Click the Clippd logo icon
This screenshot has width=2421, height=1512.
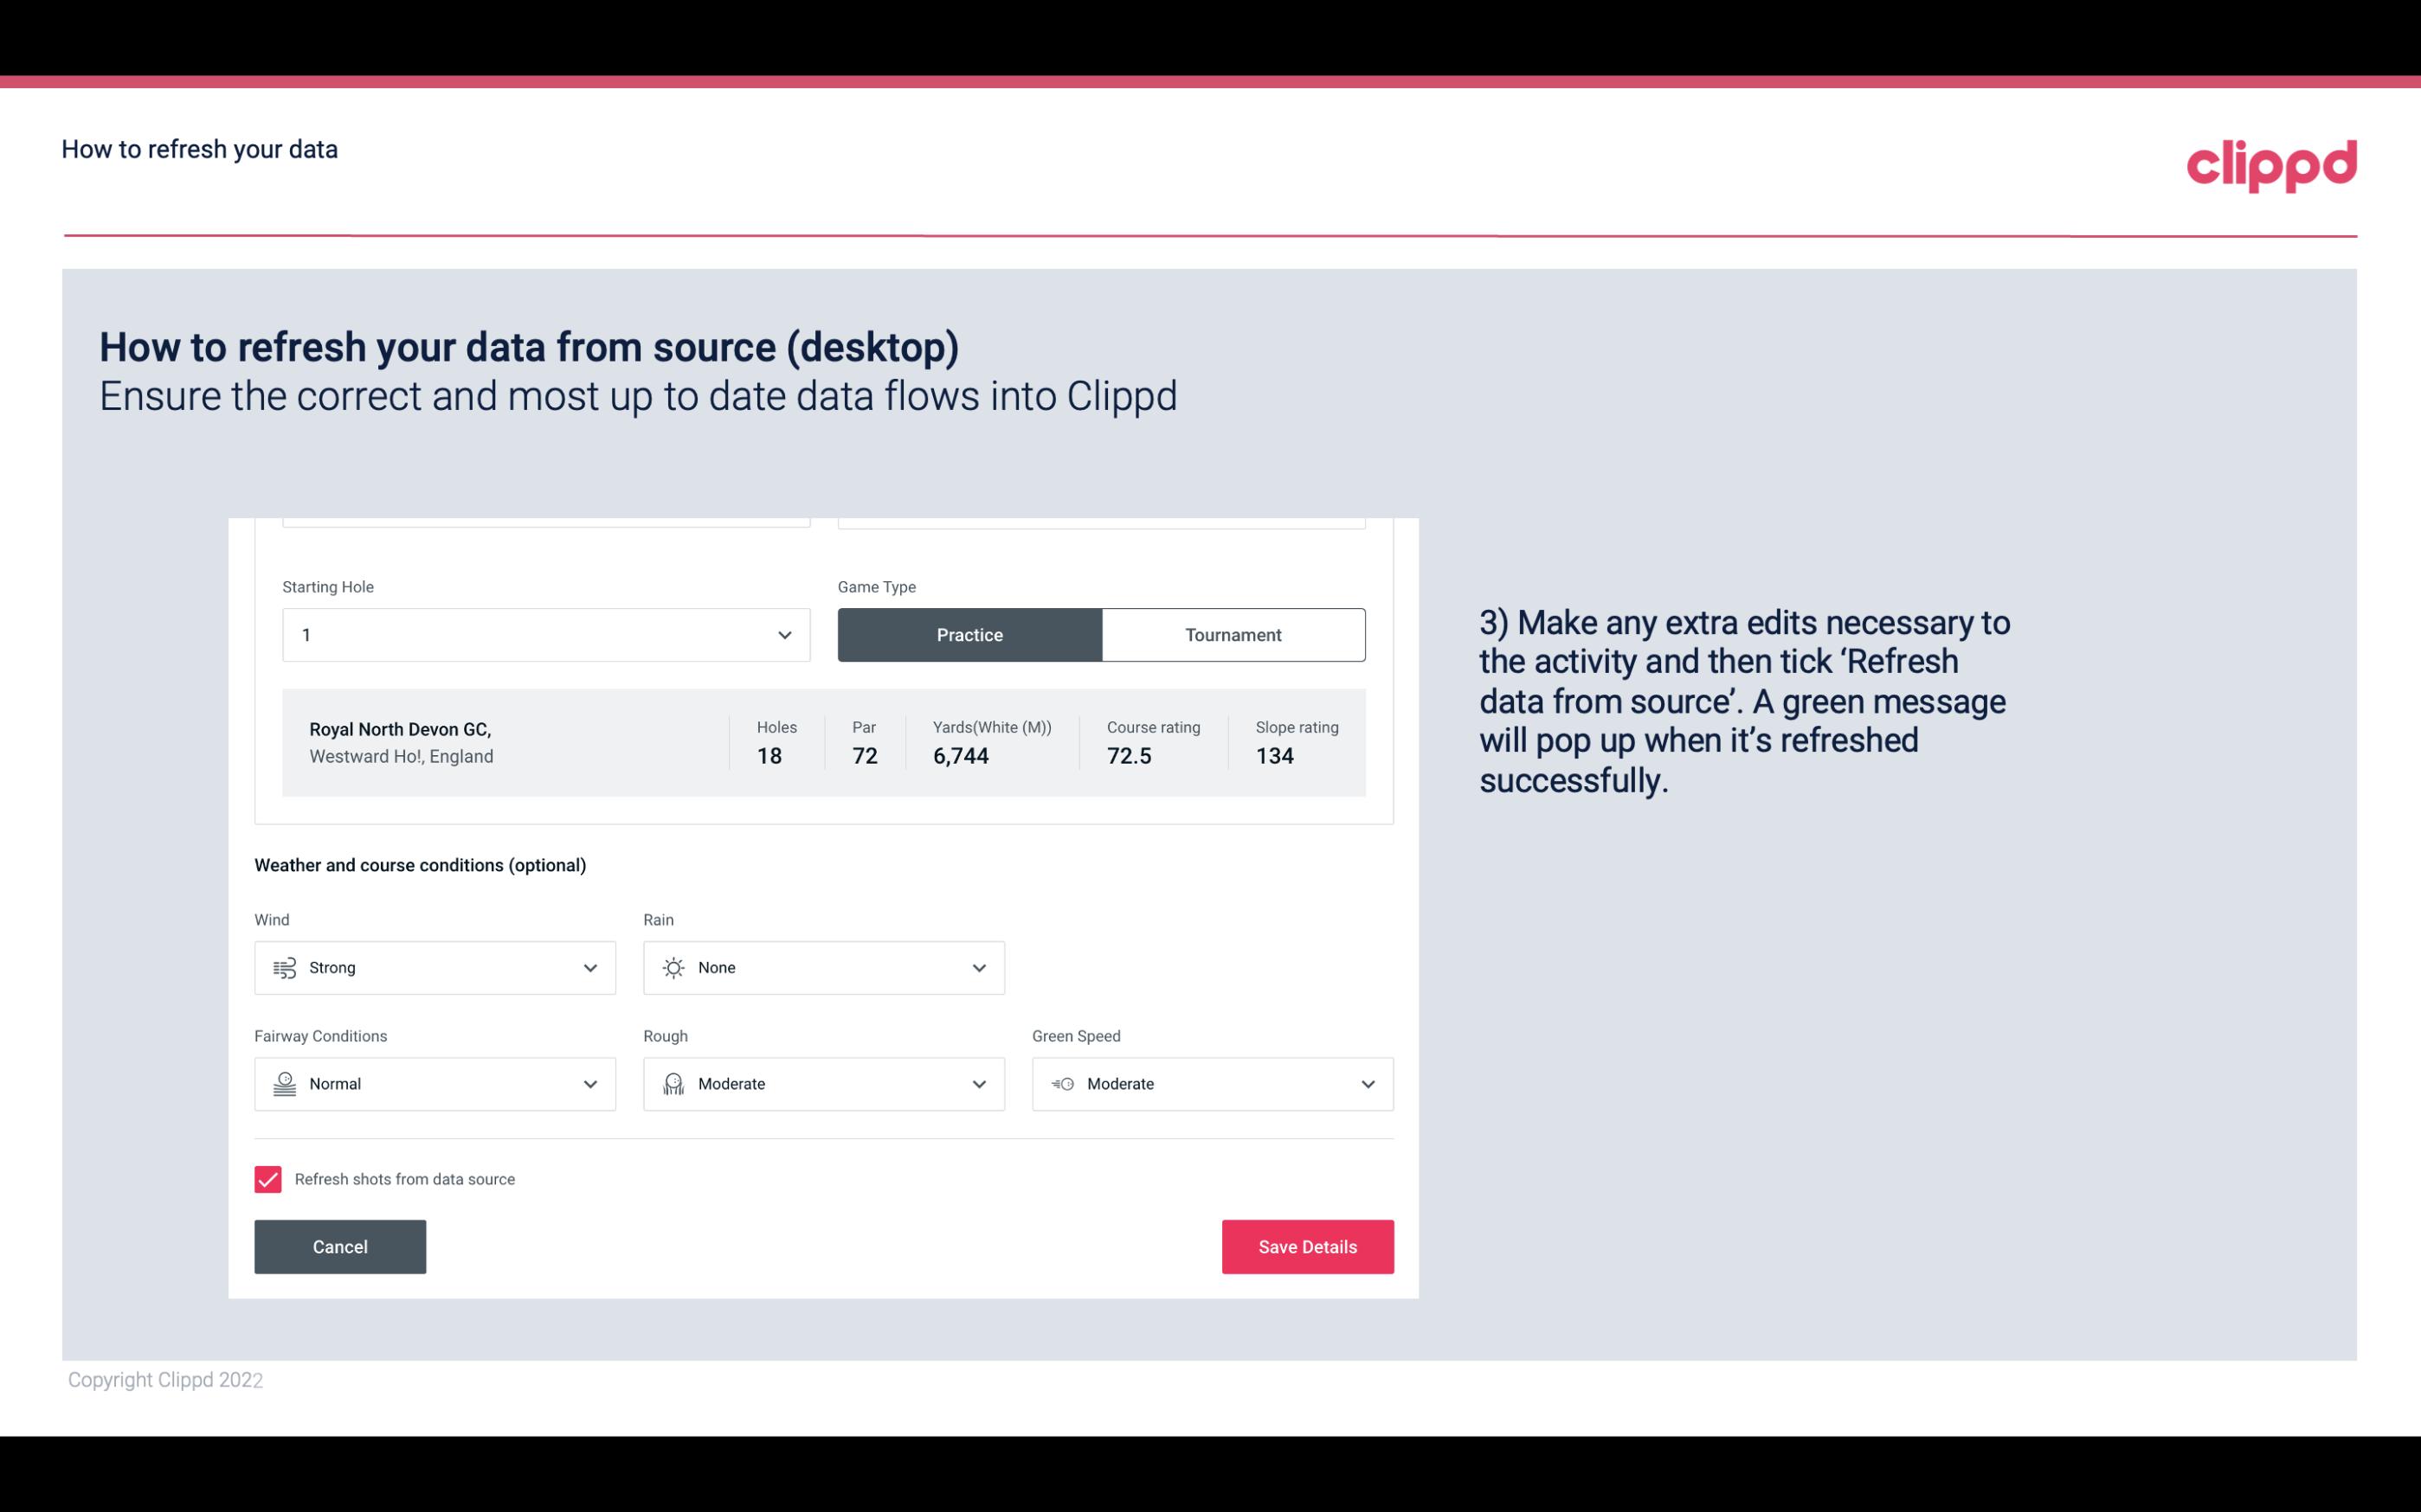2271,162
